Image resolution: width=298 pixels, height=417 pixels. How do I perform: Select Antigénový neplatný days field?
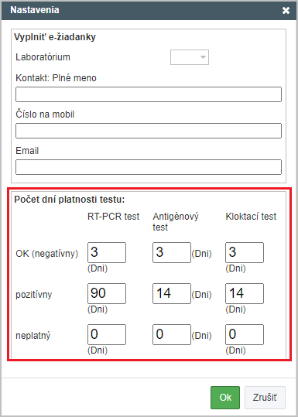(x=172, y=334)
